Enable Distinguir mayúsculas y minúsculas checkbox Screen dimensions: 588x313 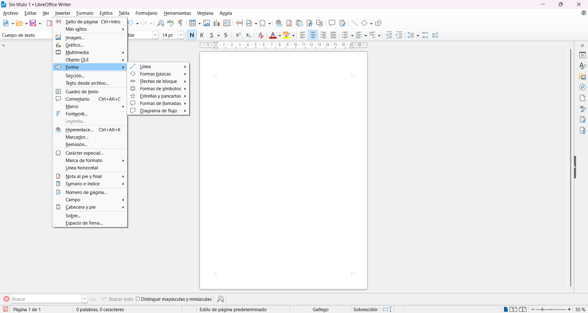tap(138, 299)
